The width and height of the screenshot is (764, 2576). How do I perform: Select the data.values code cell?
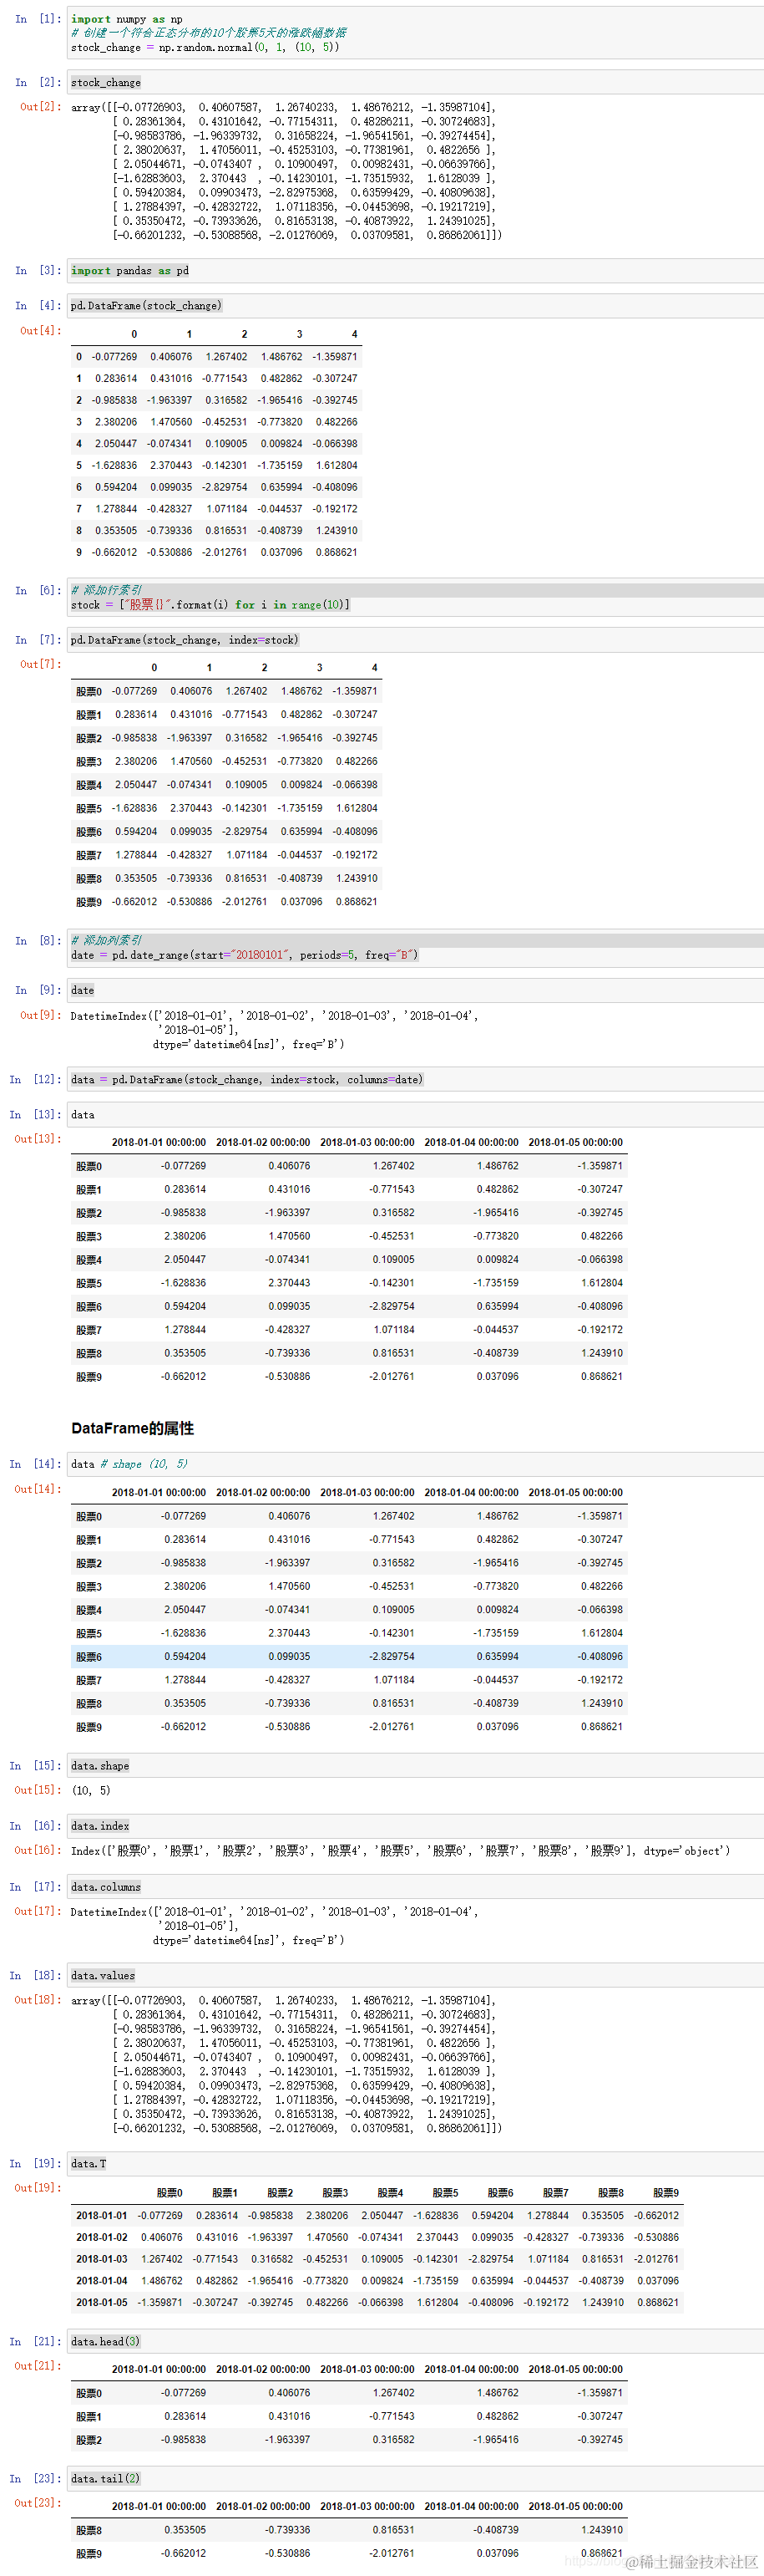(x=416, y=1975)
